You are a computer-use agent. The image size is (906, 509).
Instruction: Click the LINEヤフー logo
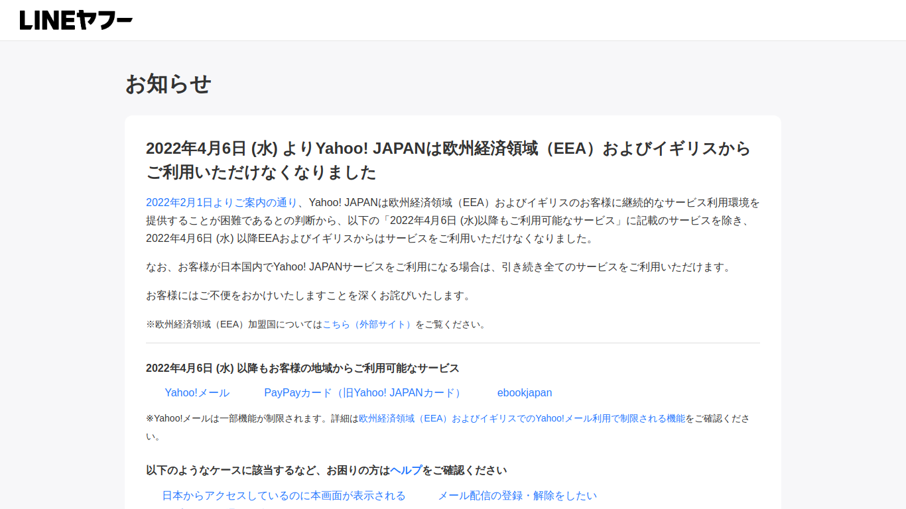click(x=76, y=21)
